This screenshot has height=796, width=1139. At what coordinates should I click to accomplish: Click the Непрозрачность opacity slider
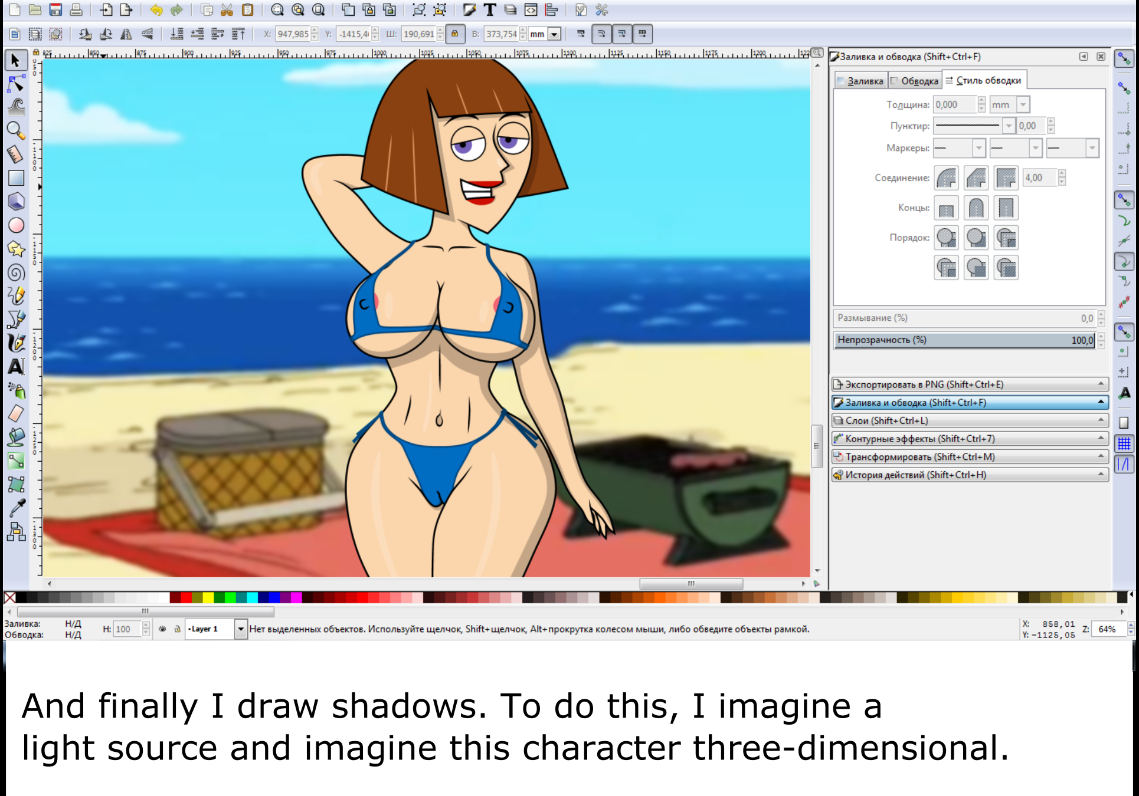[x=964, y=340]
